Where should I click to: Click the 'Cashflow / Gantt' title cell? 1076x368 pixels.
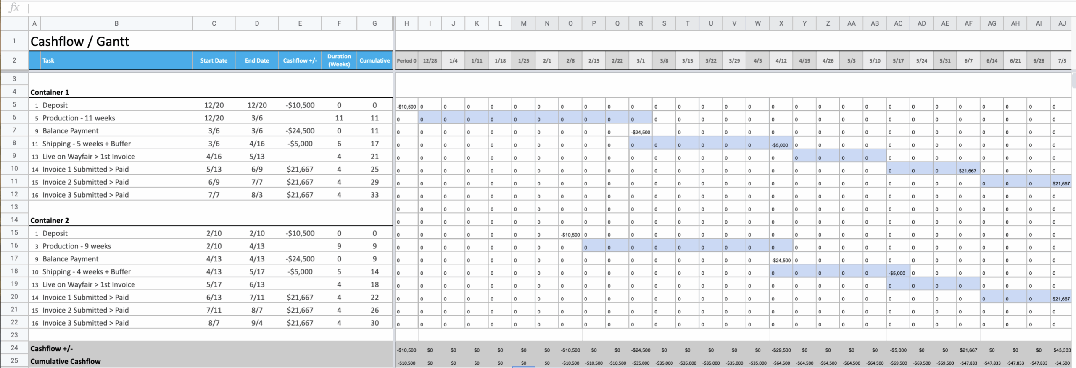pos(80,42)
